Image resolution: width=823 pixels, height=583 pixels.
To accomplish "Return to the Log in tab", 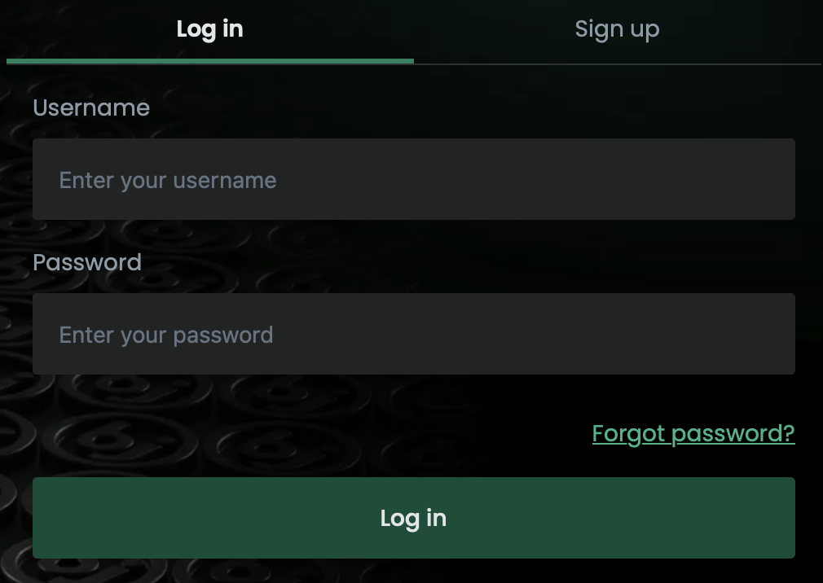I will (209, 28).
